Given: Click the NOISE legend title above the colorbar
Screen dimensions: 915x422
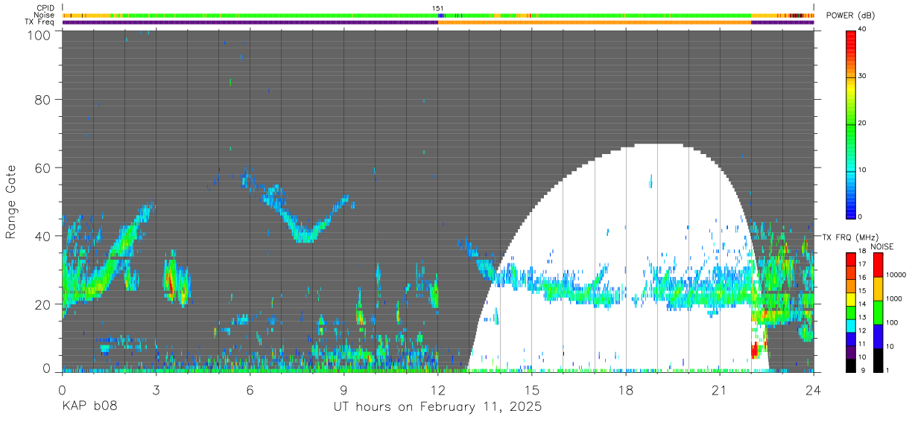Looking at the screenshot, I should tap(882, 246).
